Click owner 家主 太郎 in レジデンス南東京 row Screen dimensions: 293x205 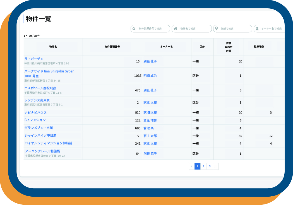[x=150, y=103]
